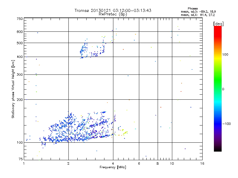
Task: Click the y-axis tick label '300'
Action: click(x=20, y=75)
